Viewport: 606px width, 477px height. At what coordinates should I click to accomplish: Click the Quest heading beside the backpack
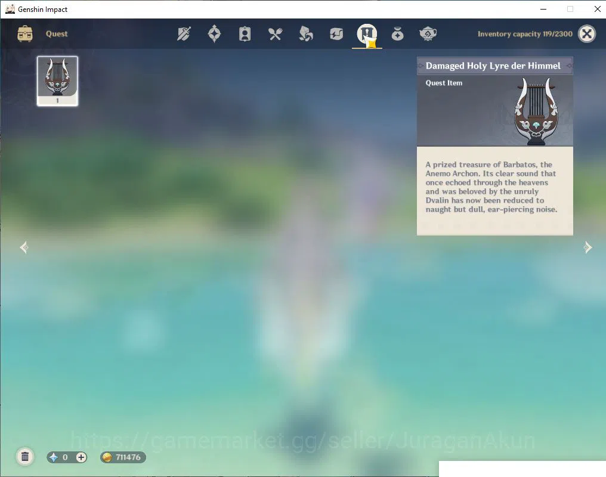(57, 34)
